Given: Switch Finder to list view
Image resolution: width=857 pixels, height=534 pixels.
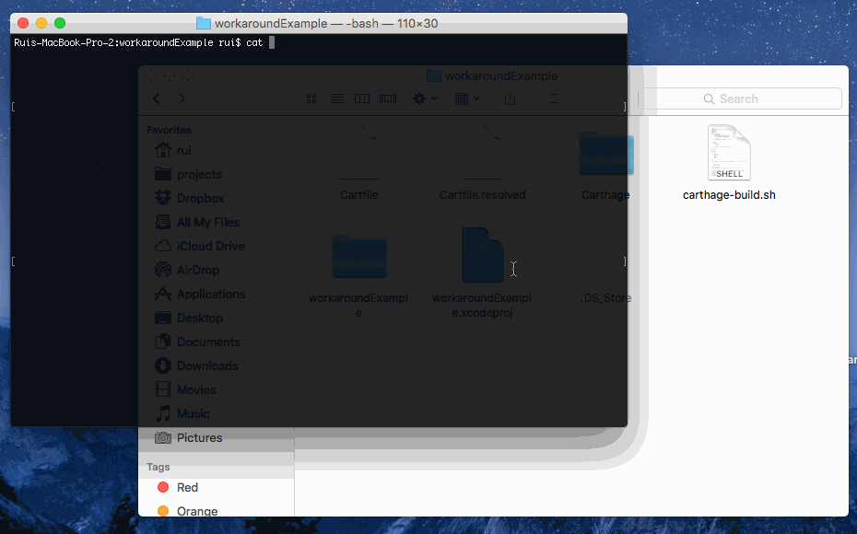Looking at the screenshot, I should pos(337,99).
